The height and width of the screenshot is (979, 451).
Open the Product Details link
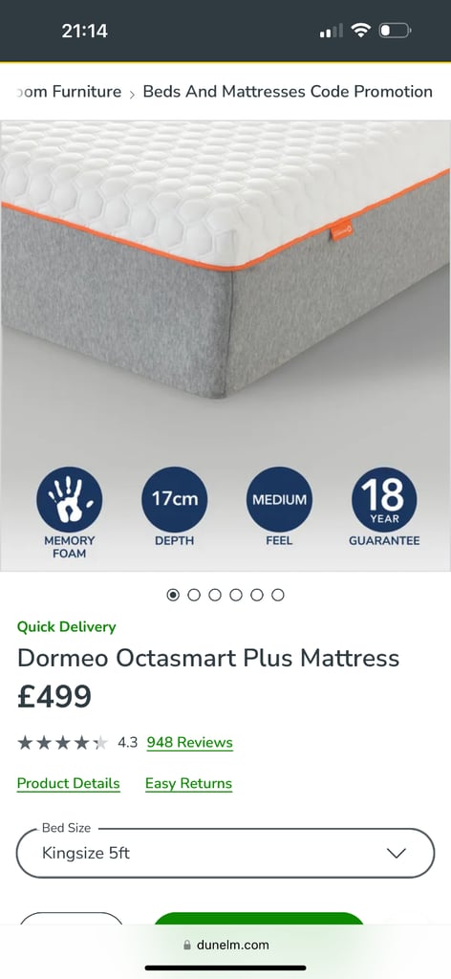[x=69, y=784]
